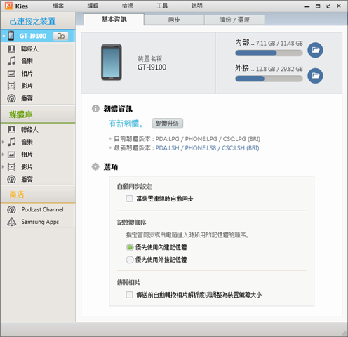
Task: Open the device 影片 video icon
Action: click(x=12, y=86)
